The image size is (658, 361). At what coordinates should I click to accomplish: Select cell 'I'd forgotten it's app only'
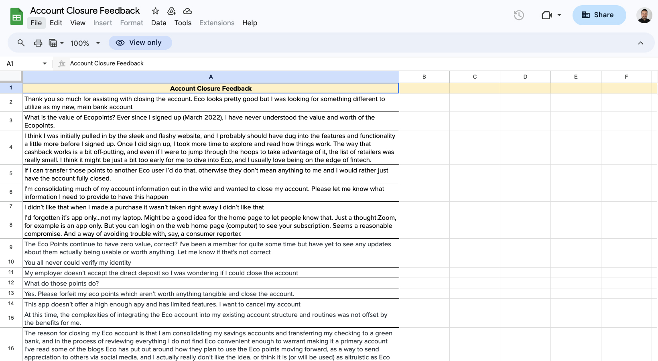(211, 225)
